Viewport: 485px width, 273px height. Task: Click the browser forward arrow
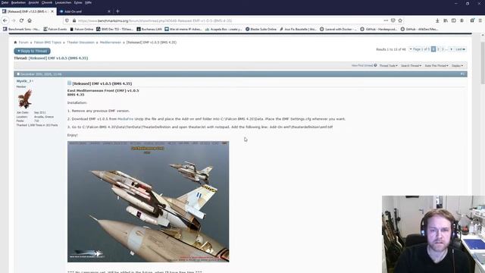(14, 20)
